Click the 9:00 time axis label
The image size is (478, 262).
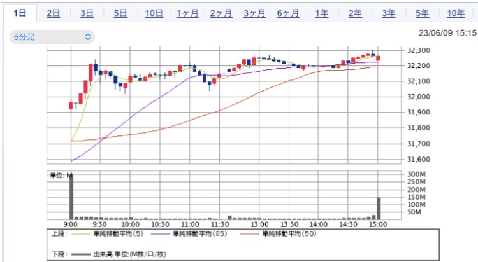[70, 224]
